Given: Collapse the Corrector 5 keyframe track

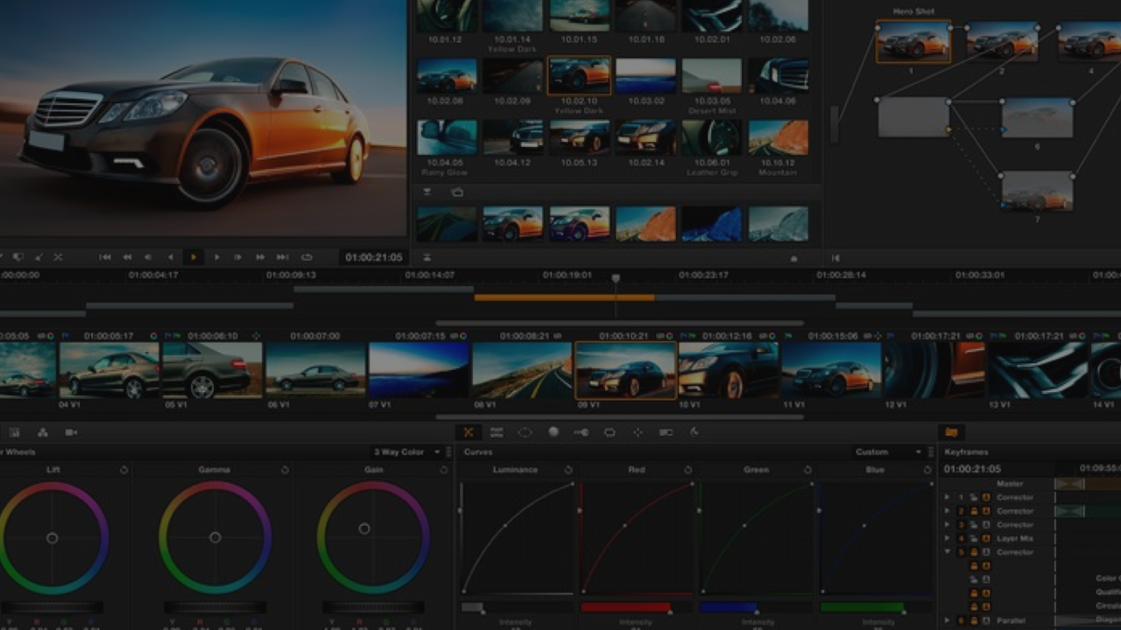Looking at the screenshot, I should coord(947,552).
